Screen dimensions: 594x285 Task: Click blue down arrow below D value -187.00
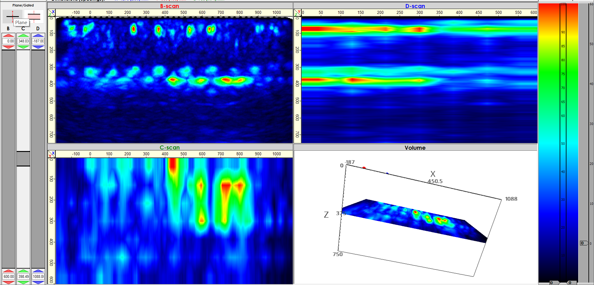pos(38,47)
